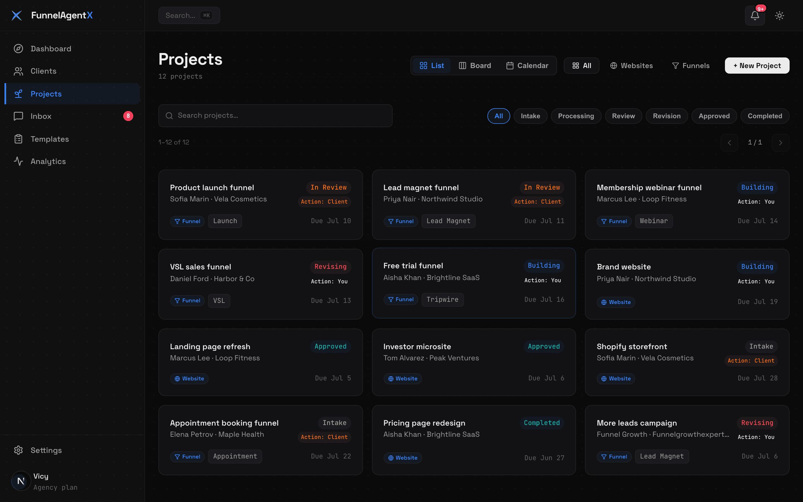Filter projects by Processing status
This screenshot has width=803, height=502.
576,116
